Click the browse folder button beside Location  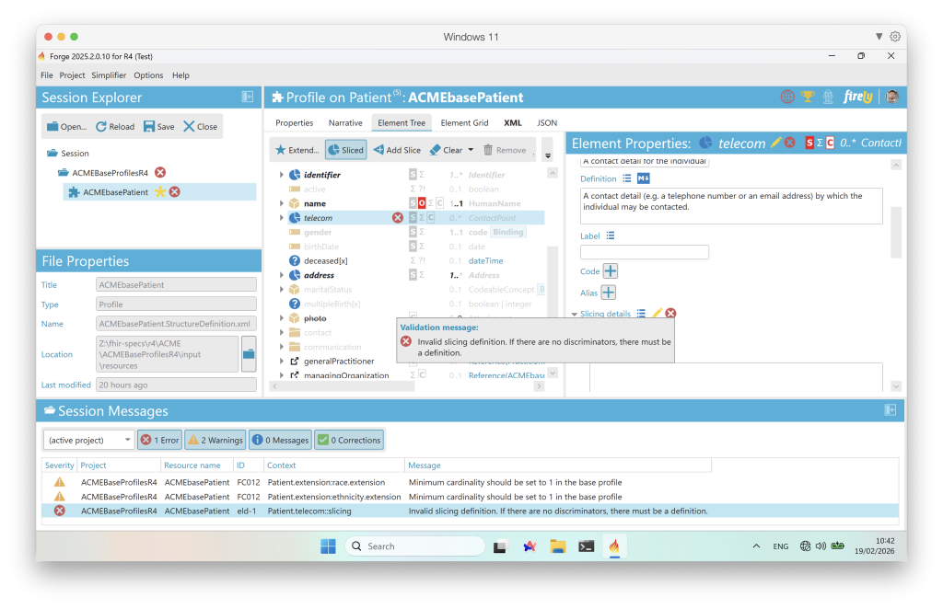(x=249, y=354)
